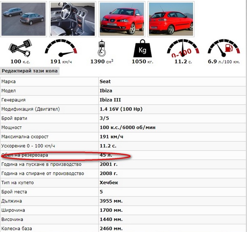Click the '11.2 с.' value in the table
Viewport: 247px width, 232px height.
108,146
